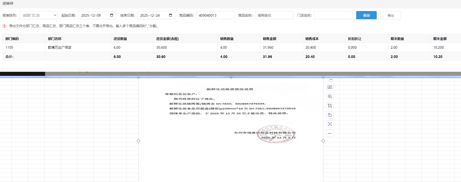Click the picture edit icon beside image
The image size is (461, 182).
tap(330, 87)
